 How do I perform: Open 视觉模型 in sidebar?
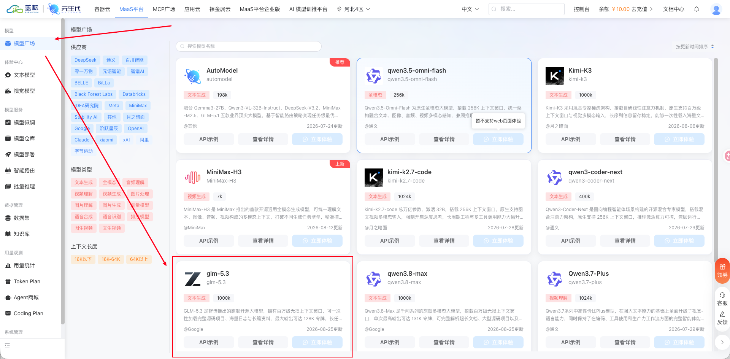pos(30,91)
